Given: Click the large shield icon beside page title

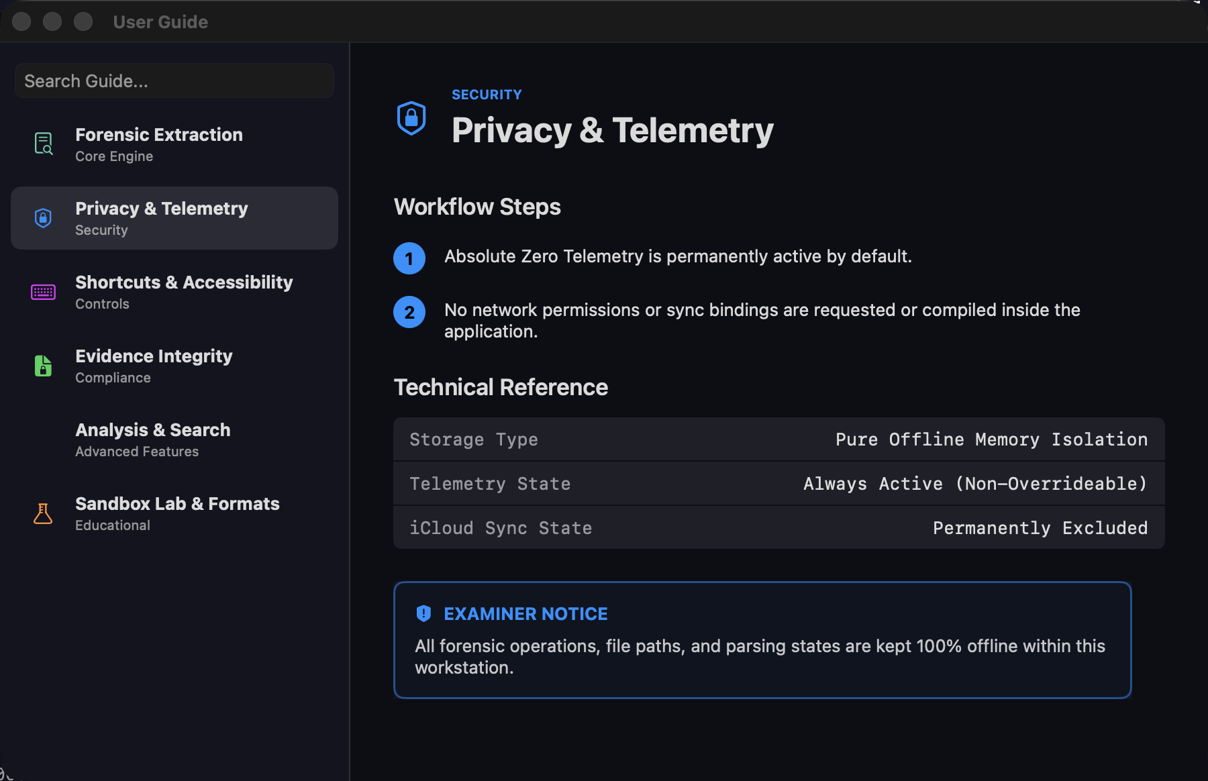Looking at the screenshot, I should click(411, 118).
